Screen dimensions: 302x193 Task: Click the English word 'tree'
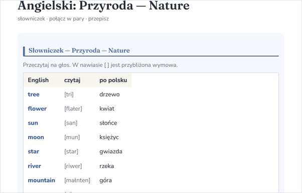click(x=34, y=94)
